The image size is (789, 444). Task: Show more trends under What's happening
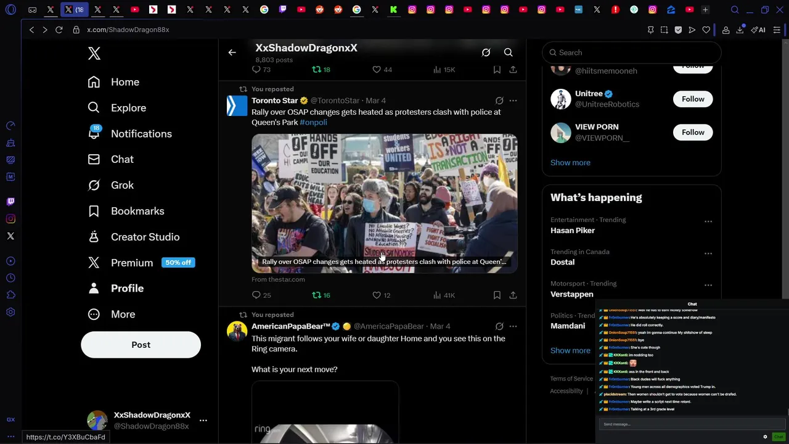pyautogui.click(x=570, y=350)
